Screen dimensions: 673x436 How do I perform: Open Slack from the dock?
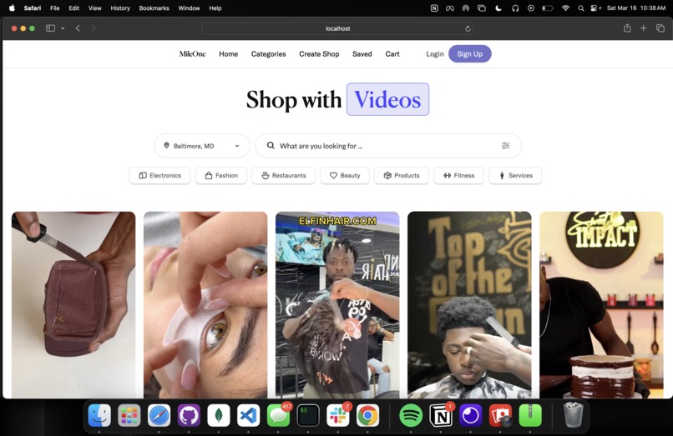coord(338,415)
